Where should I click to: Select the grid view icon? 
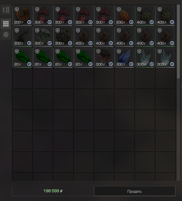pos(6,24)
